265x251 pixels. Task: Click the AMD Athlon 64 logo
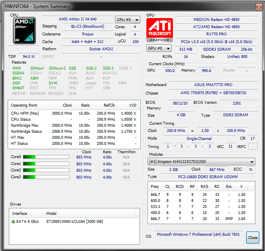click(x=25, y=31)
